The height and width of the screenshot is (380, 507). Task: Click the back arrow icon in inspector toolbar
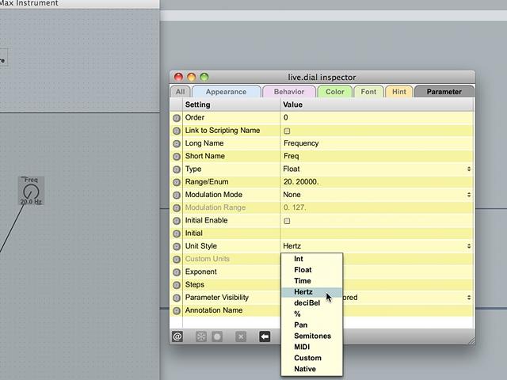(265, 336)
